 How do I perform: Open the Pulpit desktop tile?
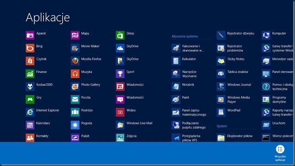point(75,138)
